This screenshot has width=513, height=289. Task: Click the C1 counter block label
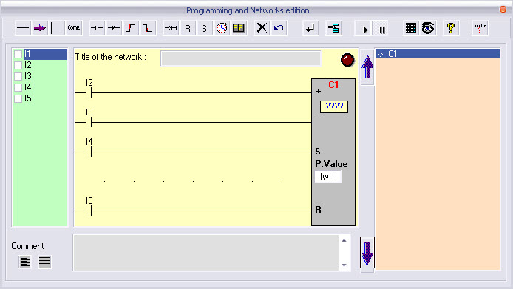pos(333,85)
